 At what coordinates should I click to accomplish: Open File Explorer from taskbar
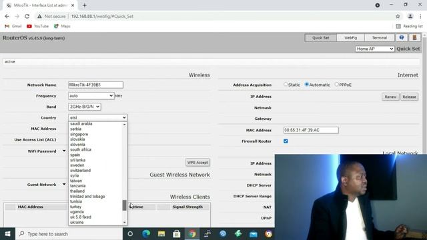[161, 234]
